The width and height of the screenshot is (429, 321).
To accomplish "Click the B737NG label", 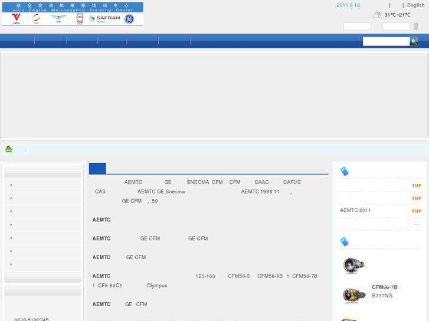I will pos(382,296).
